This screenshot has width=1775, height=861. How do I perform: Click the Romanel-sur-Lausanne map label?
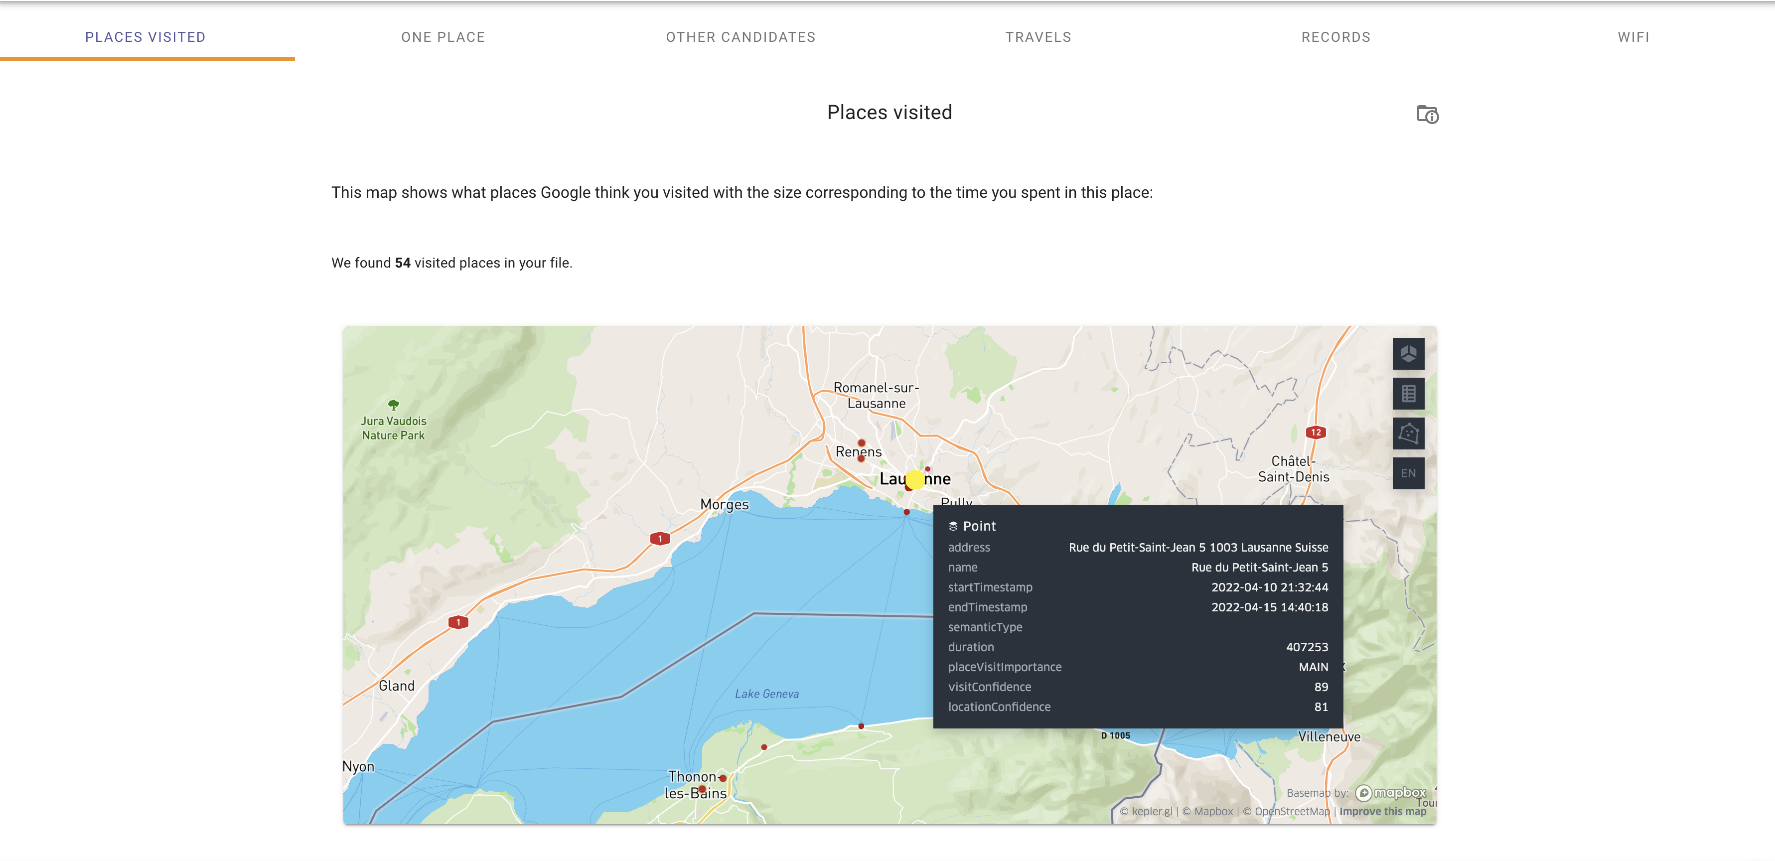(x=876, y=395)
